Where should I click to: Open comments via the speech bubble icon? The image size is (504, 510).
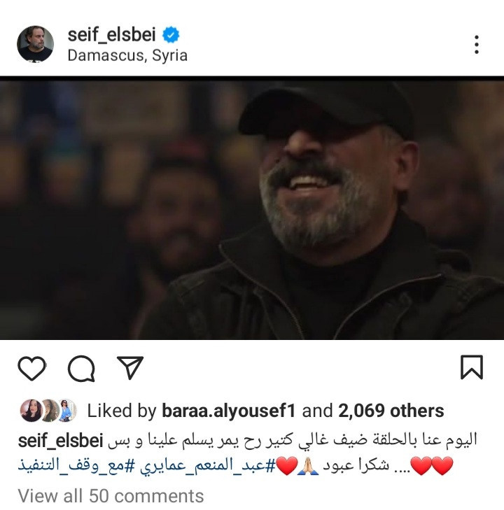[81, 368]
